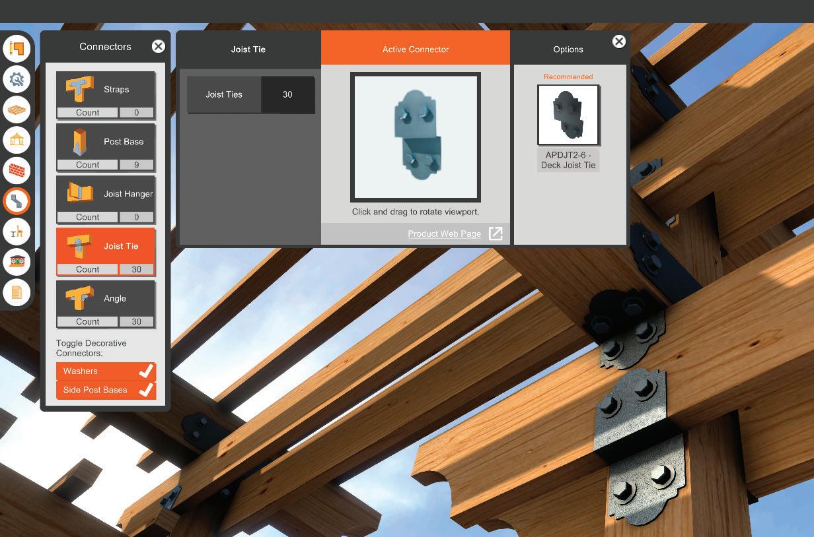Click the Joist Tie category count value 30
The width and height of the screenshot is (814, 537).
137,269
